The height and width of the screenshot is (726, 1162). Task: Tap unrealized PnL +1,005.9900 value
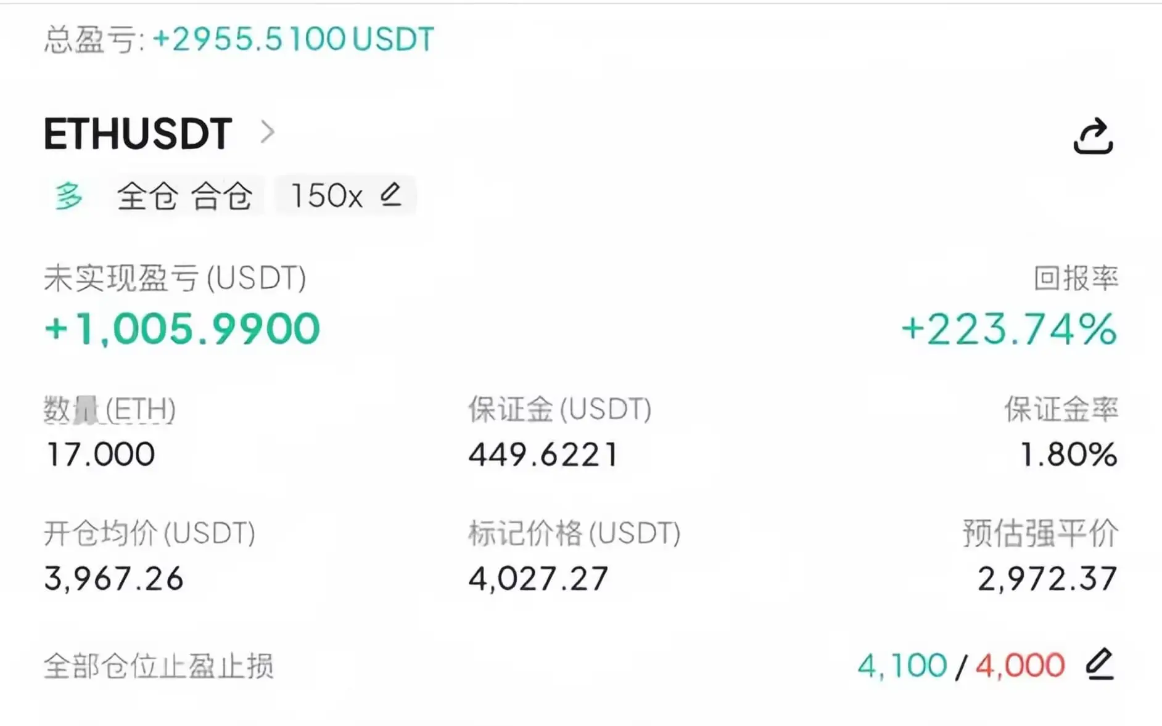pyautogui.click(x=183, y=328)
